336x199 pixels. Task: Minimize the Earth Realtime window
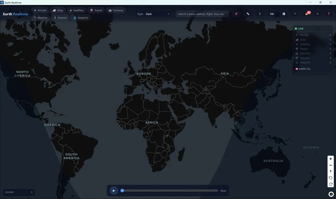[310, 2]
